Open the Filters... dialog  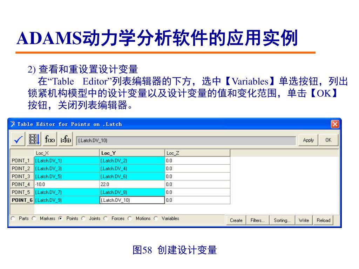tap(258, 220)
